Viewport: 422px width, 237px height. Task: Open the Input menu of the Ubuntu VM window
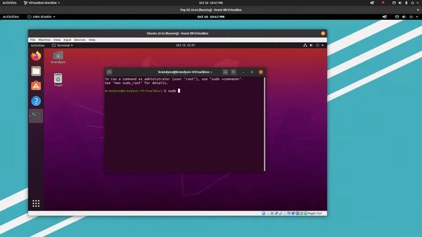click(x=67, y=39)
